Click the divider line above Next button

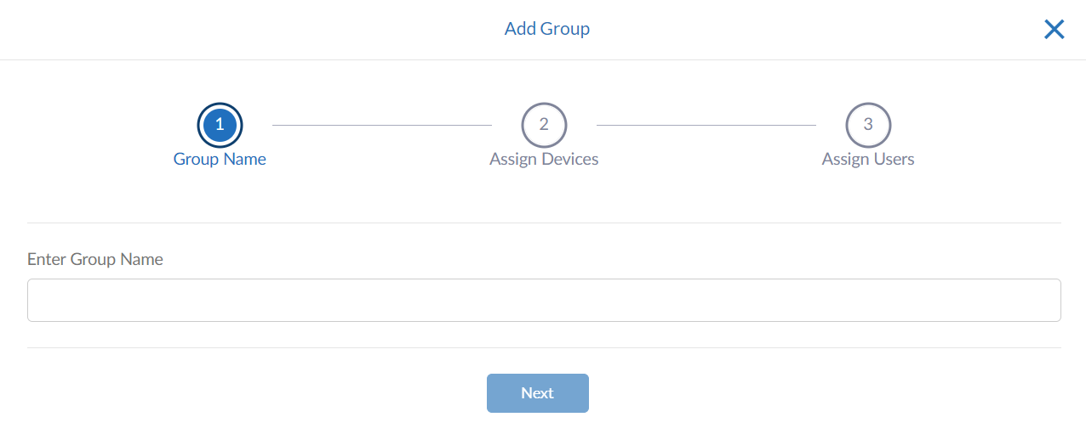click(544, 347)
